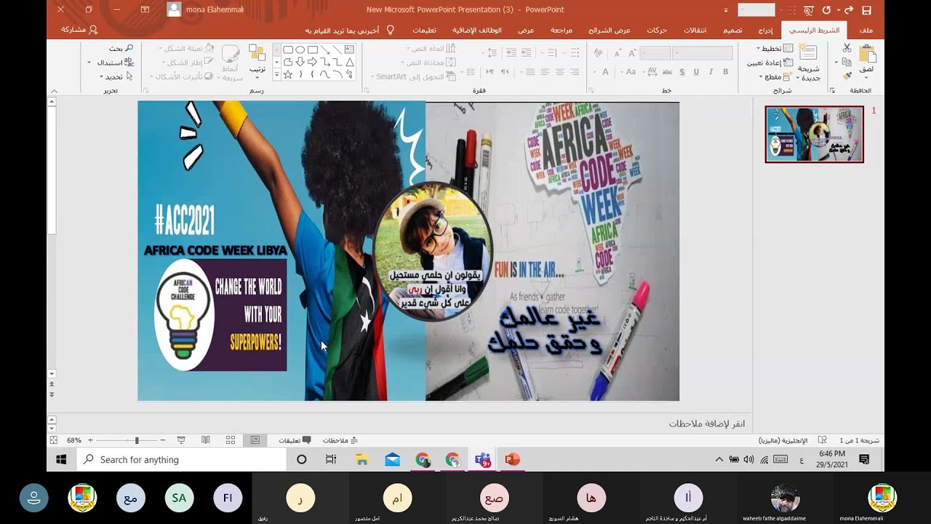
Task: Switch to Normal view in status bar
Action: (255, 440)
